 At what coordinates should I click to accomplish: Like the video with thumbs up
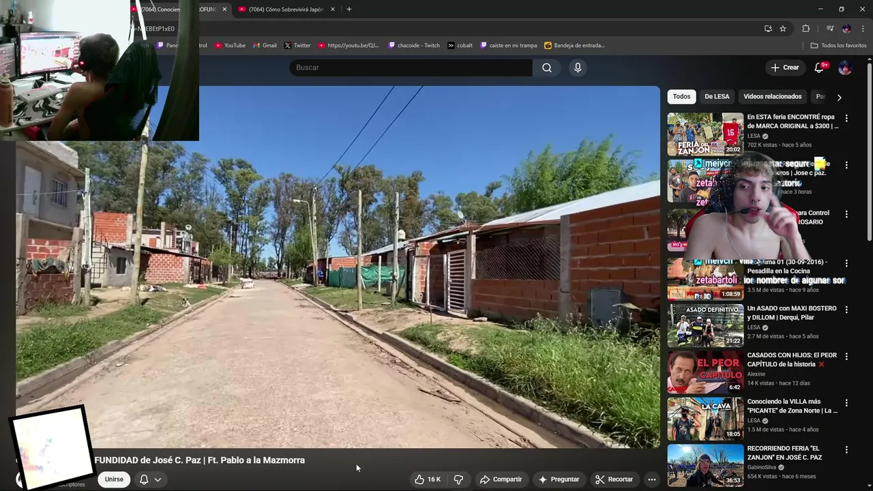pyautogui.click(x=428, y=479)
